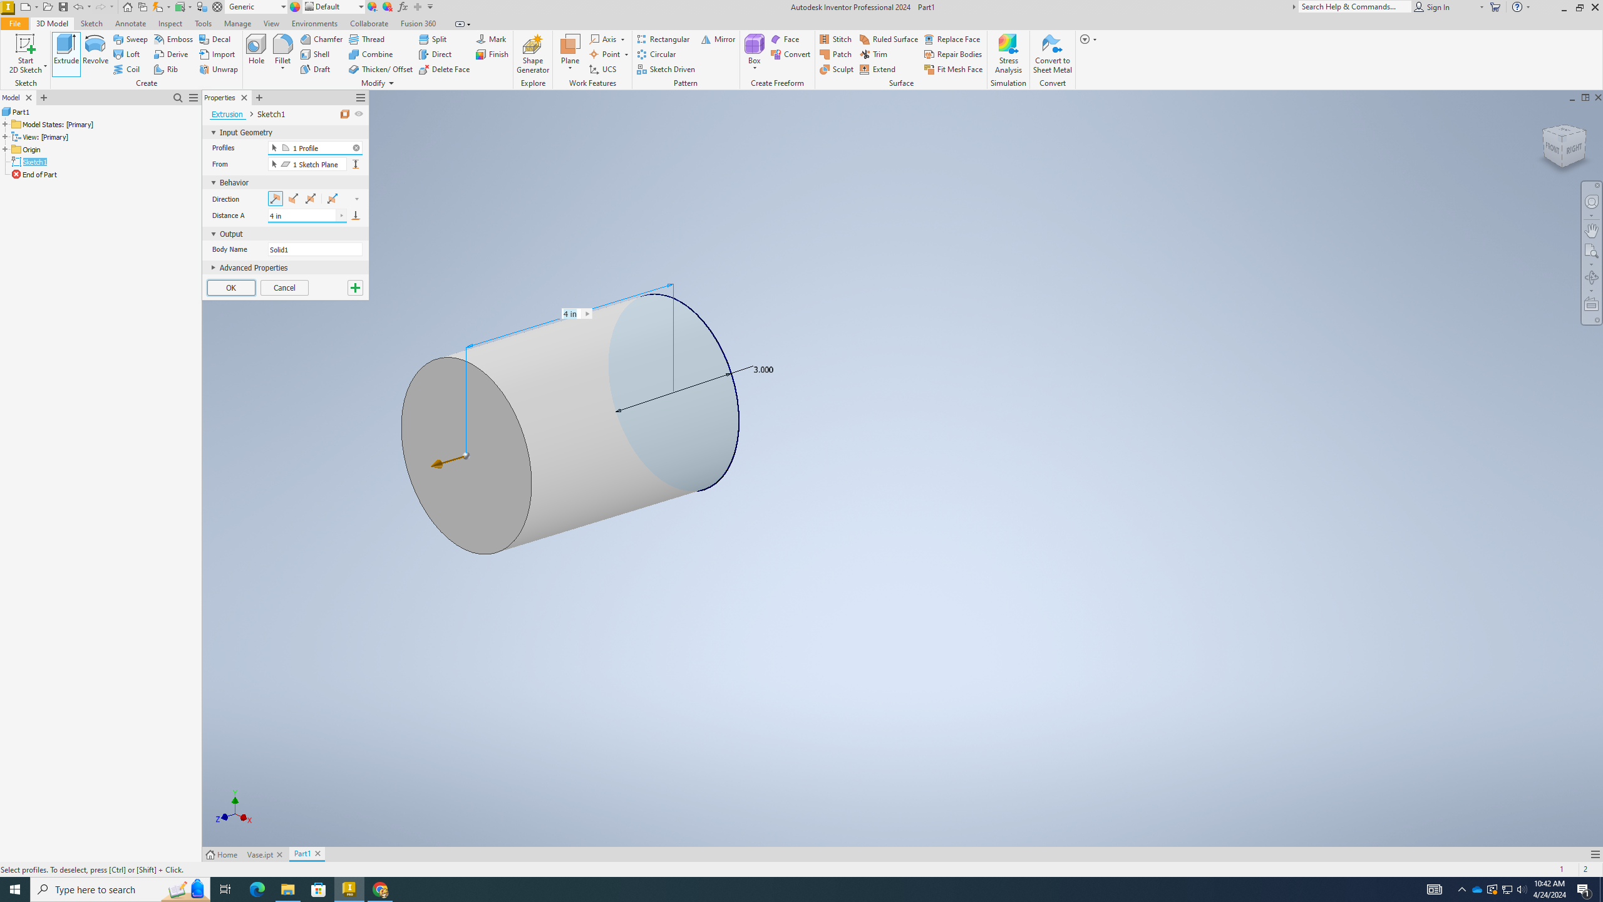This screenshot has width=1603, height=902.
Task: Choose the Loft tool
Action: tap(127, 54)
